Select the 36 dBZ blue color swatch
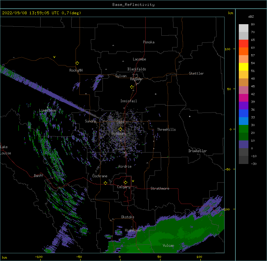267x261 pixels. click(243, 113)
